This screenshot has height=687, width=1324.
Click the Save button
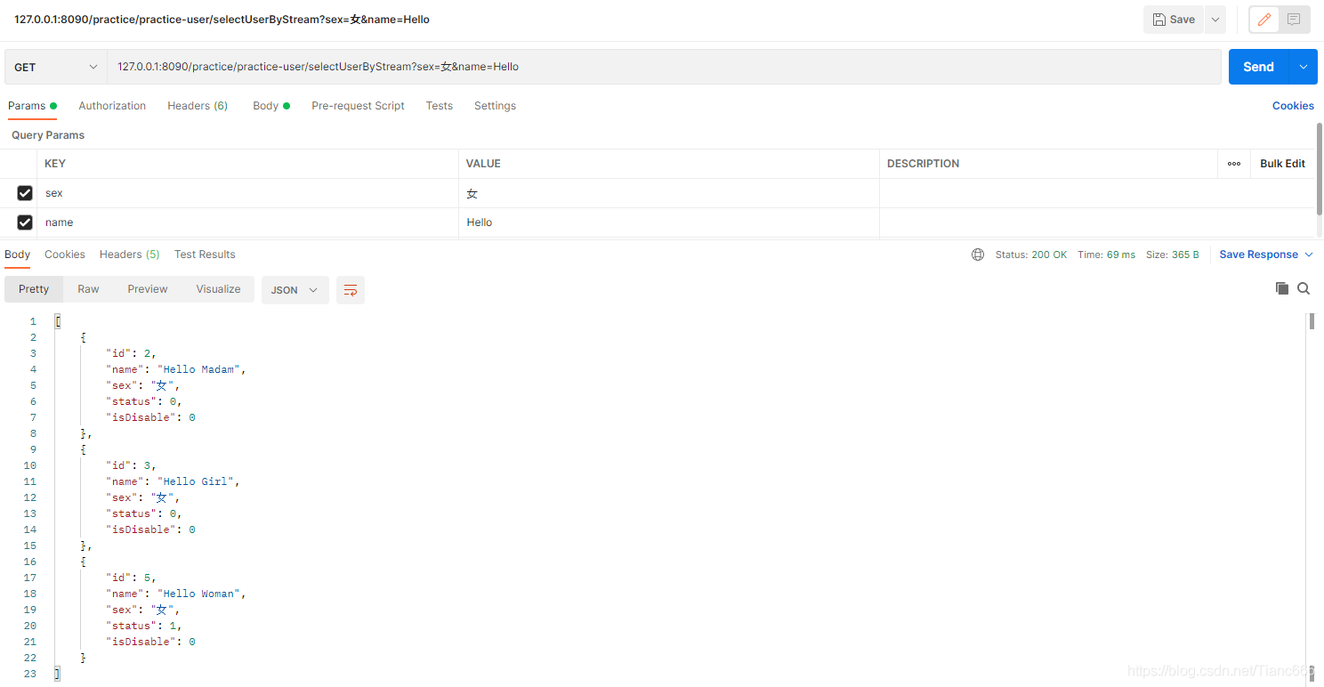(x=1174, y=20)
